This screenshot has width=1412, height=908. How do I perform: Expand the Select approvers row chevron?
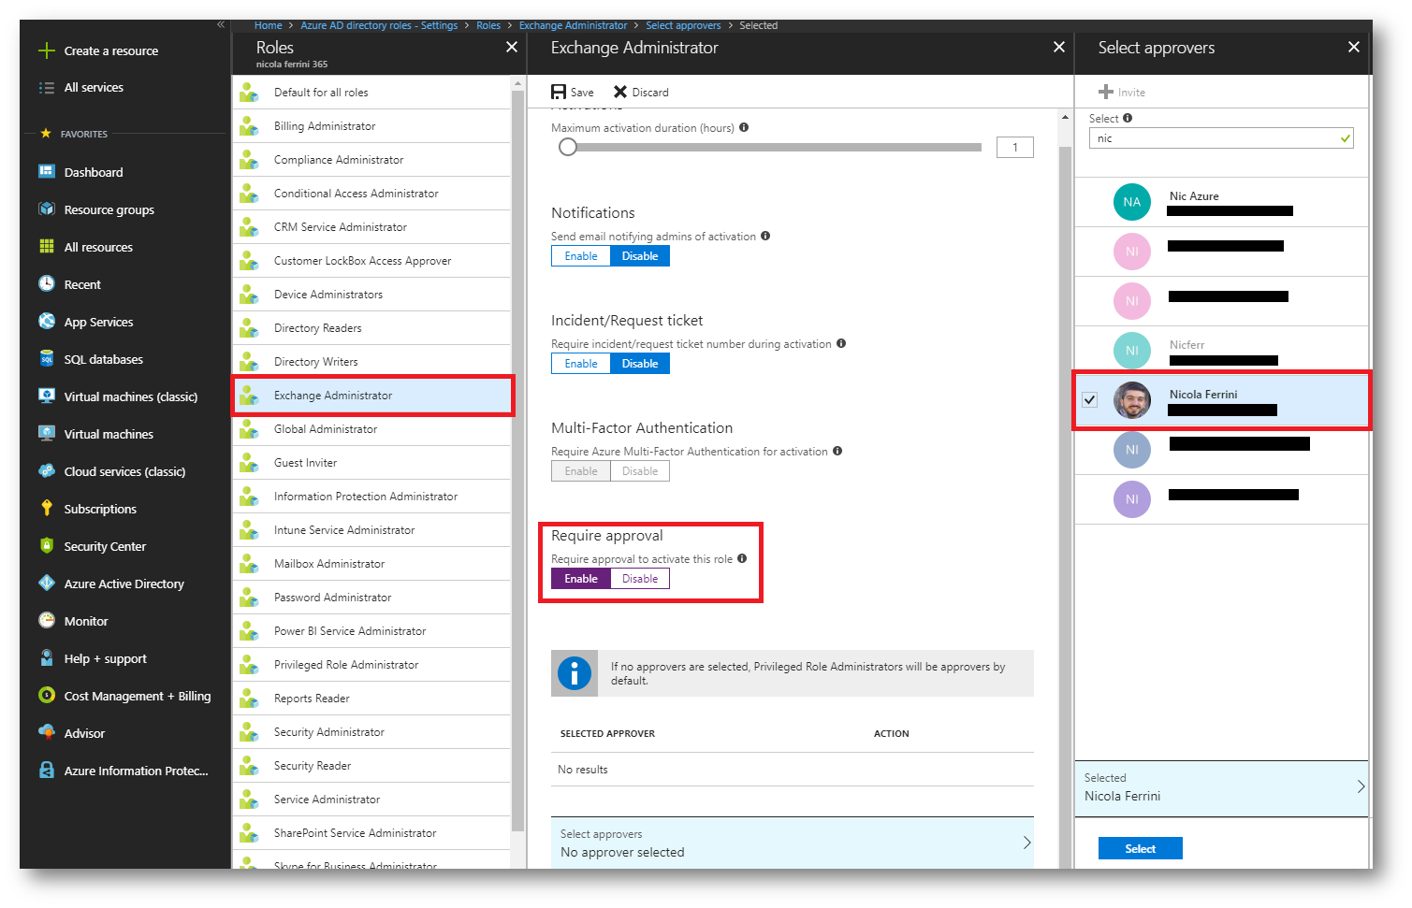click(1026, 843)
